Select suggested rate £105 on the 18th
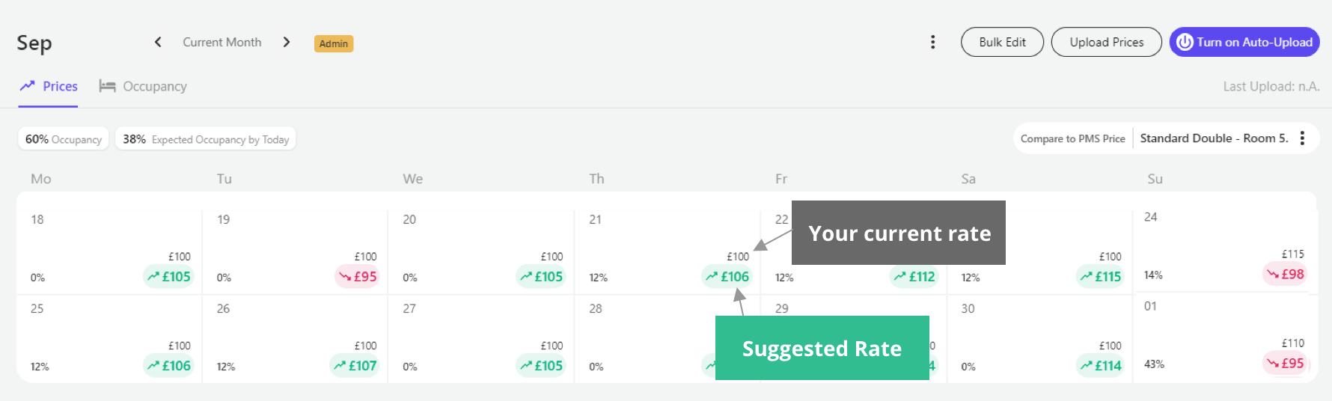This screenshot has width=1332, height=401. pos(168,277)
